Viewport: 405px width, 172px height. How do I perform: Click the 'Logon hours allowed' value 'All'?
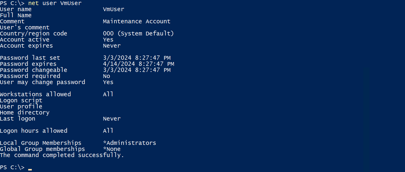click(x=108, y=131)
